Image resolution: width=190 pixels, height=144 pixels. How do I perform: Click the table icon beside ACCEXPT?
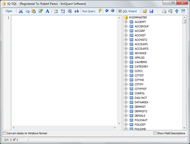coord(131,22)
